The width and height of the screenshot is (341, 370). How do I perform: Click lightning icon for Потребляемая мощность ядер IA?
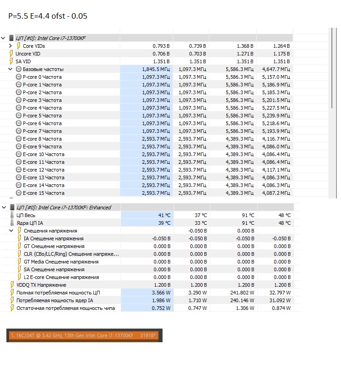(x=12, y=300)
